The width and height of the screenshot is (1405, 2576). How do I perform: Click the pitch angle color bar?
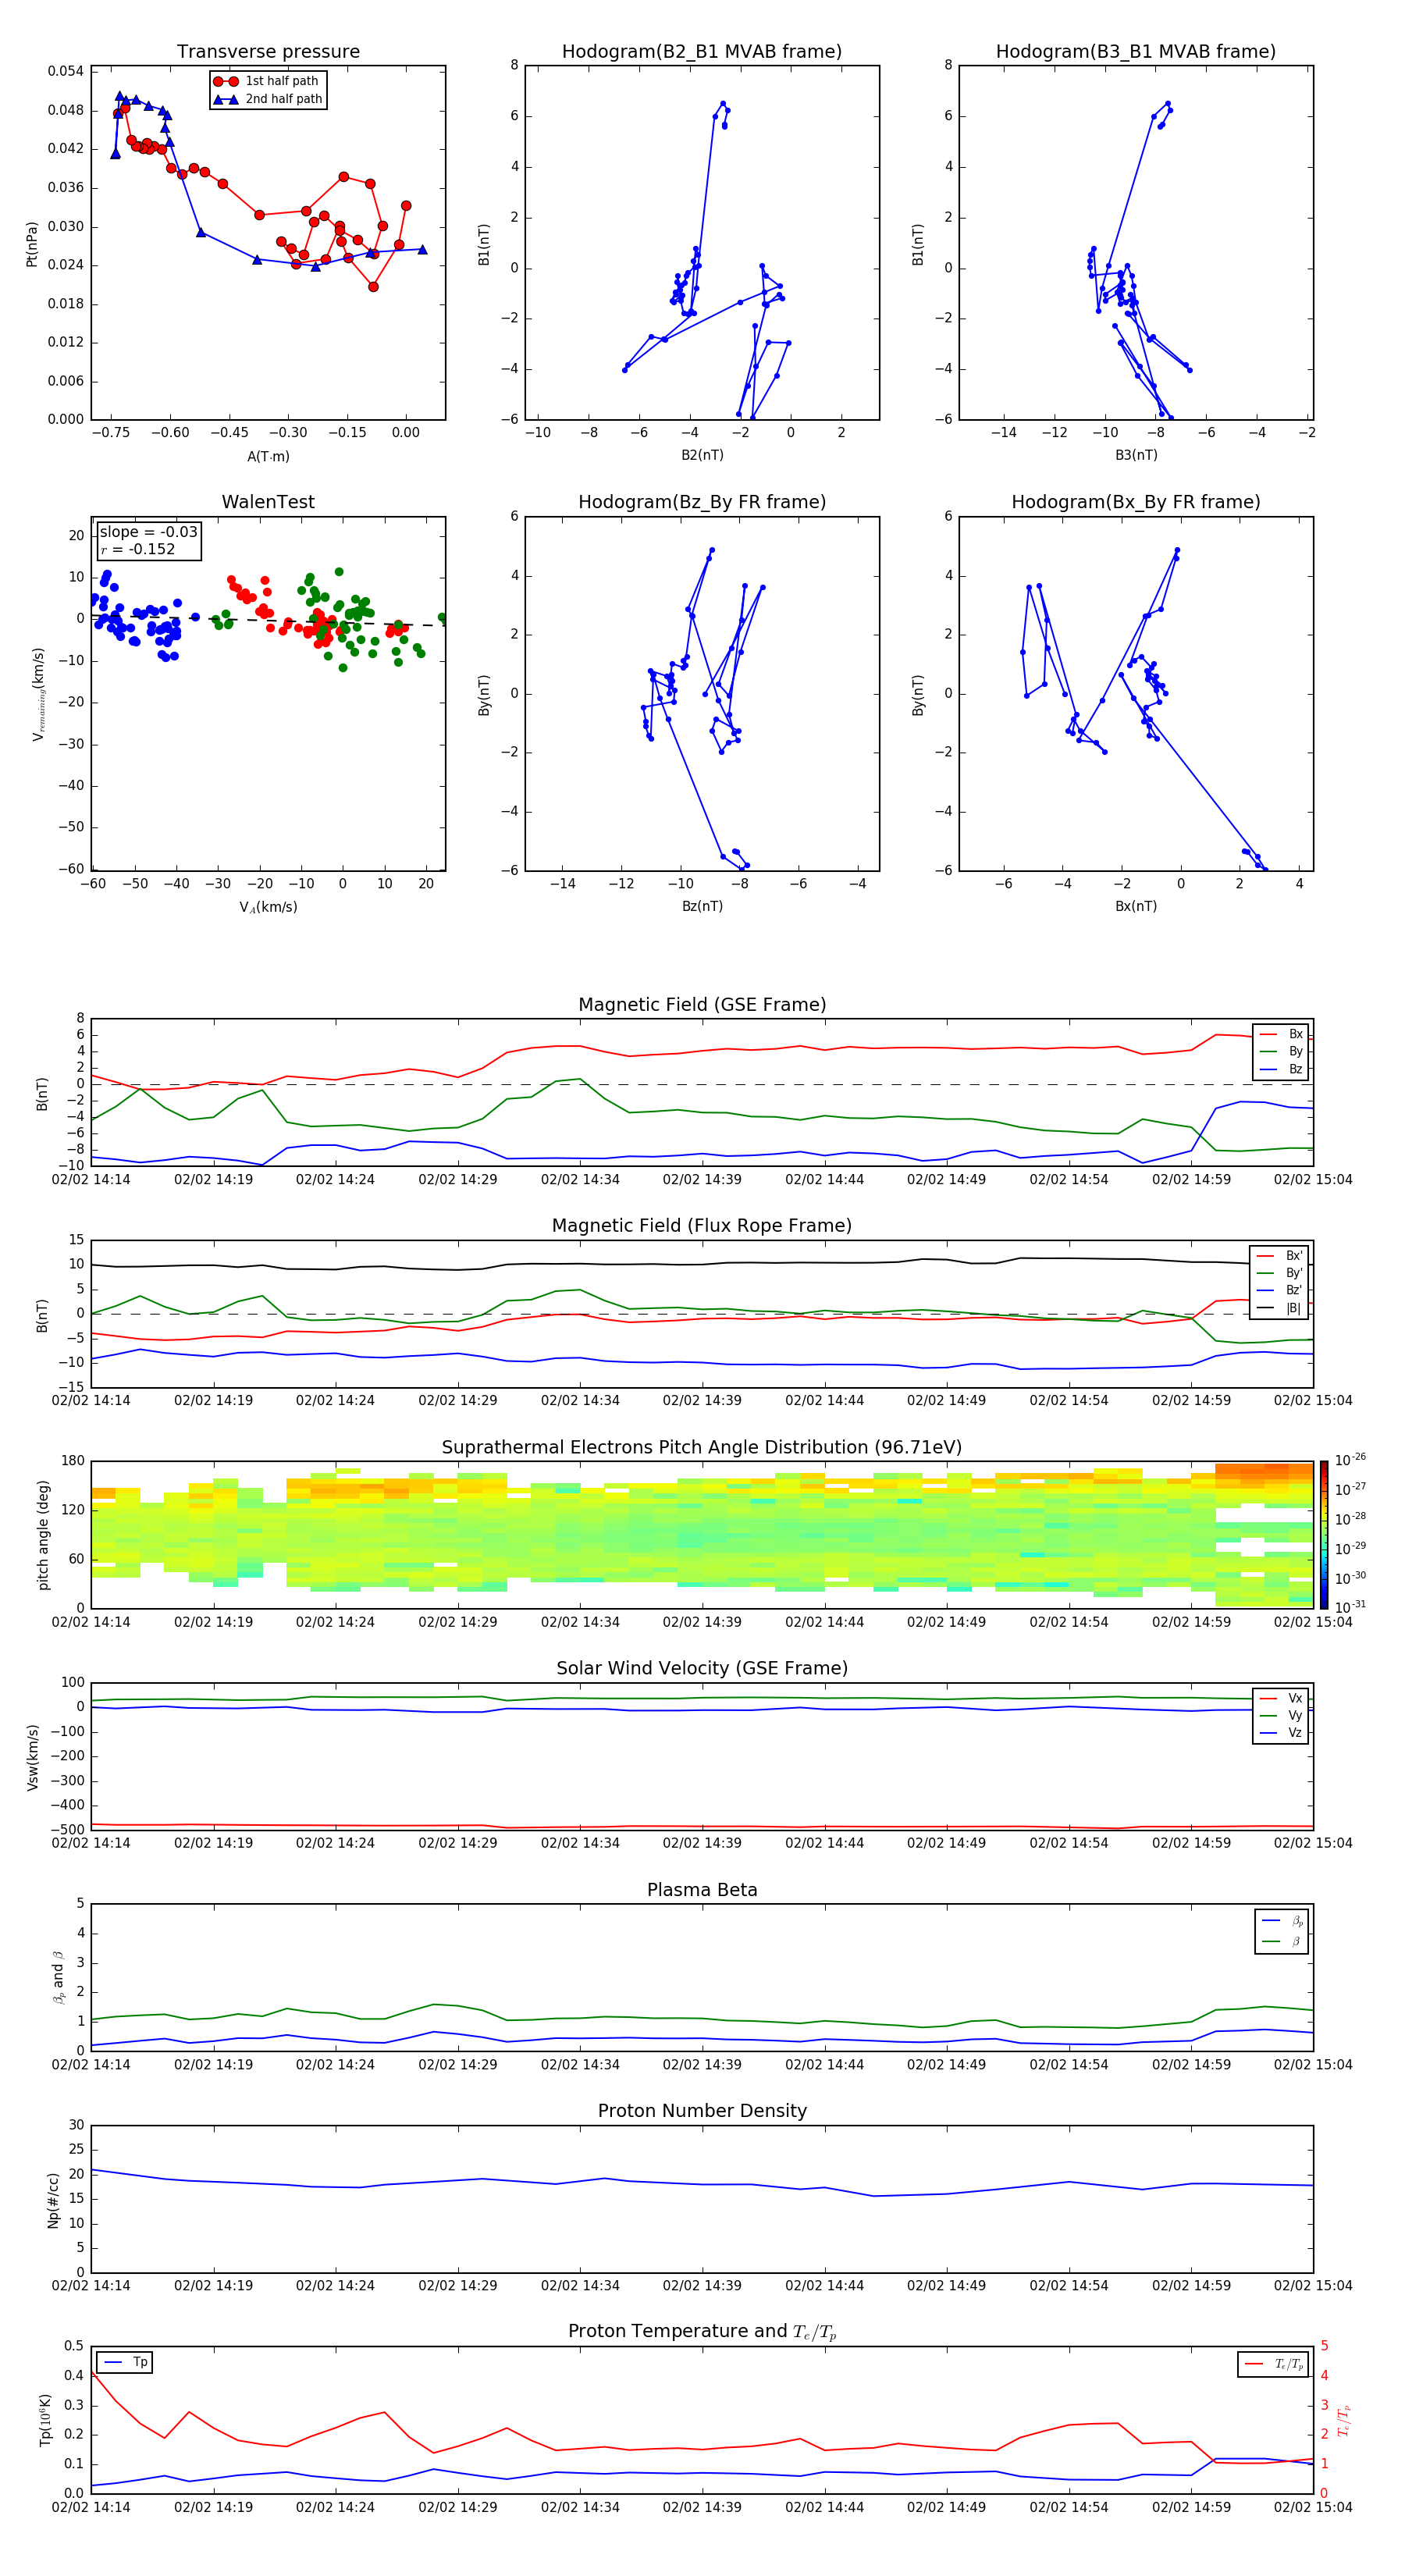(1324, 1534)
